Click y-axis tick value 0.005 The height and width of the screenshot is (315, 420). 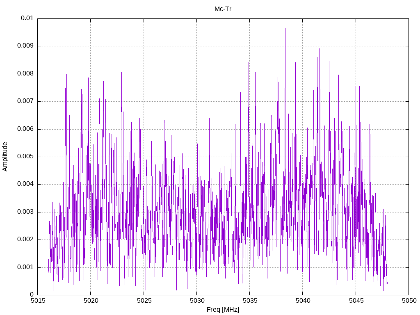click(x=25, y=156)
